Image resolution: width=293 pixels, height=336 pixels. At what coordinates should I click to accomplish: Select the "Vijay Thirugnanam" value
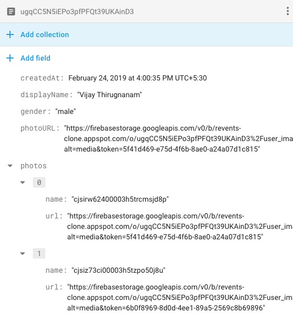pos(109,95)
